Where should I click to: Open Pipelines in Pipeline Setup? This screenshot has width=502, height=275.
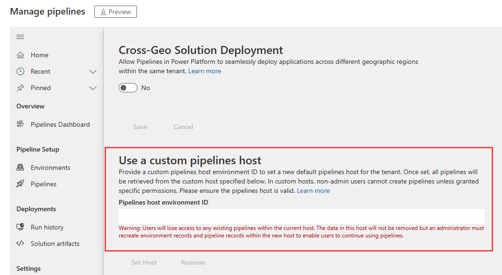pos(44,184)
